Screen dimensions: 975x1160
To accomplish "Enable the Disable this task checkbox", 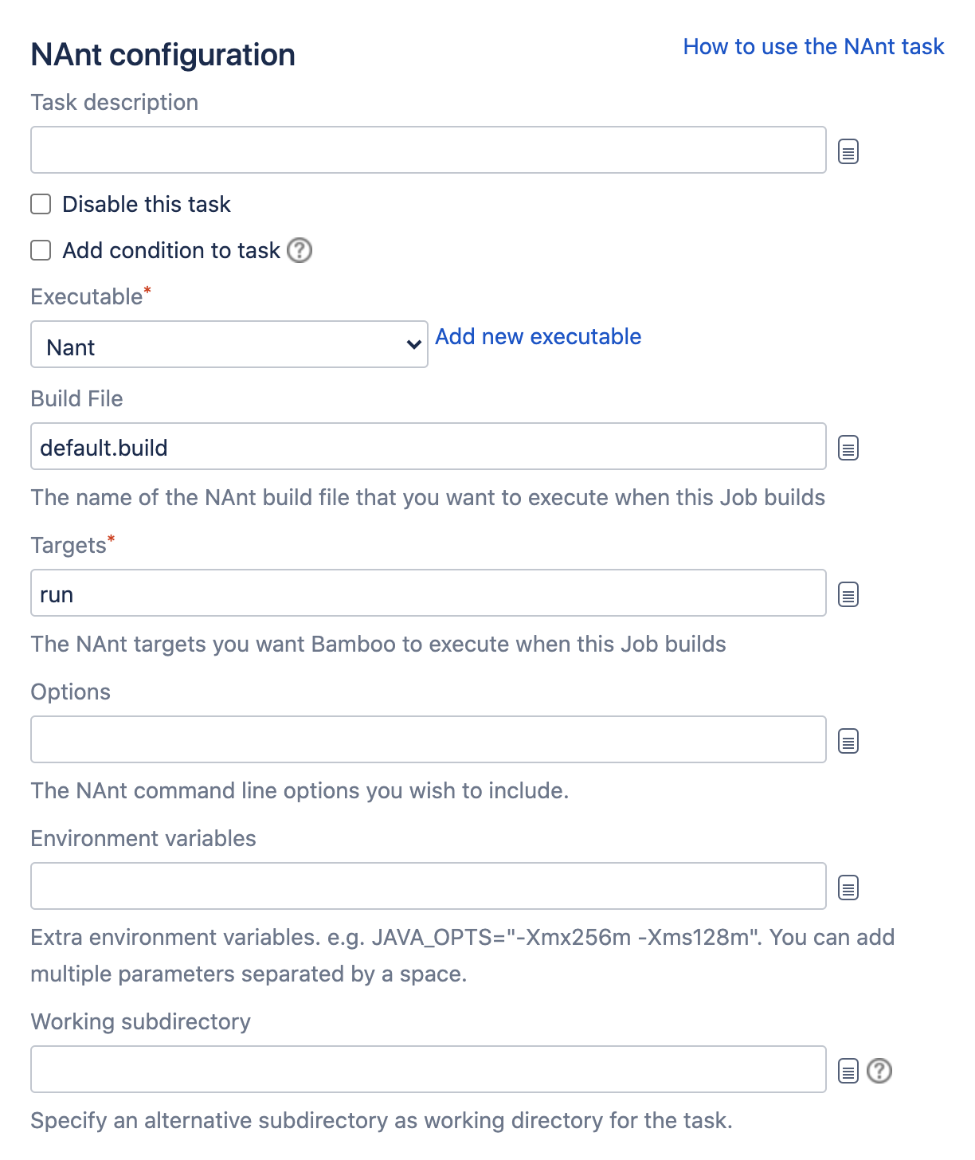I will point(41,204).
